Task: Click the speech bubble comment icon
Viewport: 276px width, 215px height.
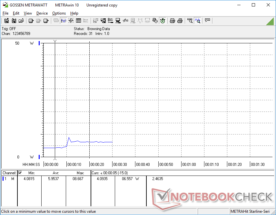Action: click(207, 21)
